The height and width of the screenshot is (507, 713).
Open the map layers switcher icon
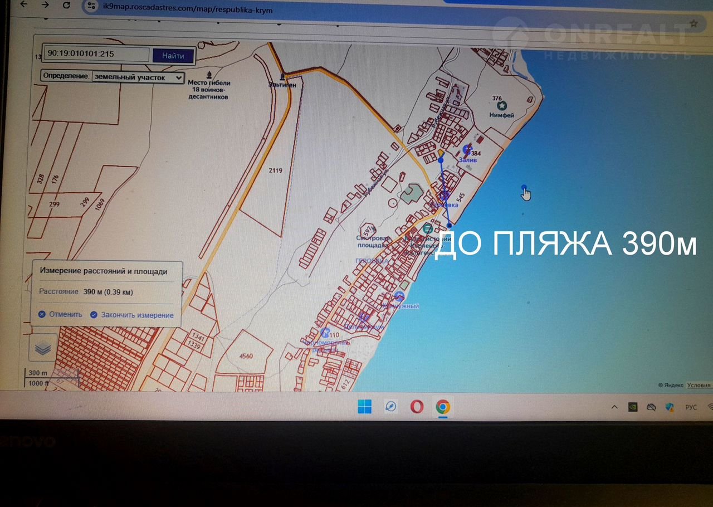click(43, 349)
